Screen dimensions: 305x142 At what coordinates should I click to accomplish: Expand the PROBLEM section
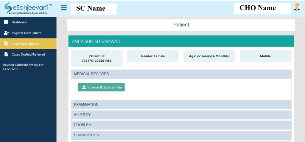[x=181, y=125]
